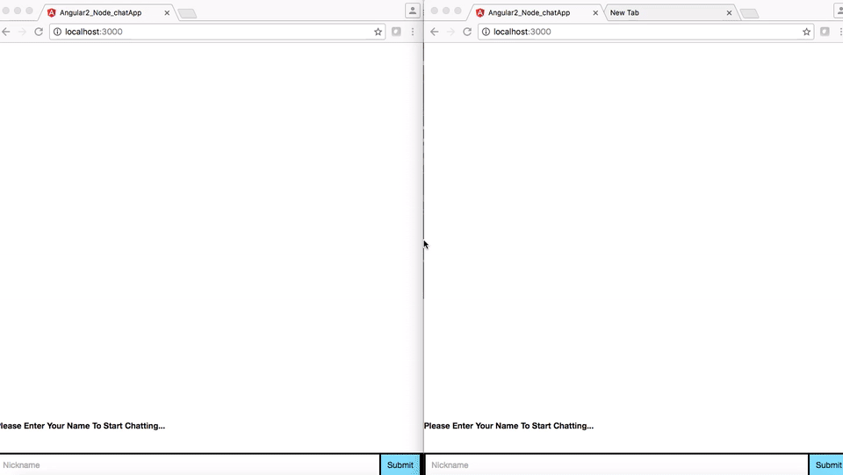The height and width of the screenshot is (475, 843).
Task: Click the right window's 'Please Enter Your Name To Start Chatting' text
Action: click(x=508, y=426)
